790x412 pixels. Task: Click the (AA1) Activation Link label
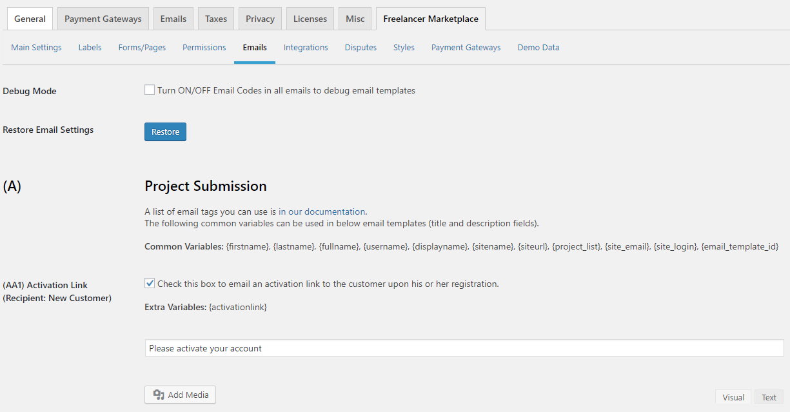coord(45,285)
